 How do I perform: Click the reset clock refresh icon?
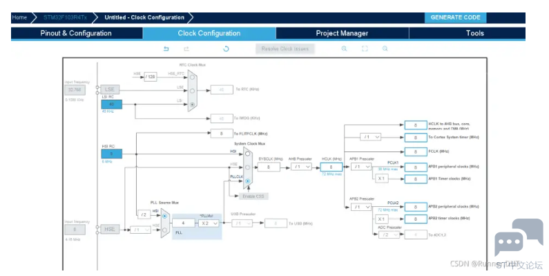(x=227, y=48)
